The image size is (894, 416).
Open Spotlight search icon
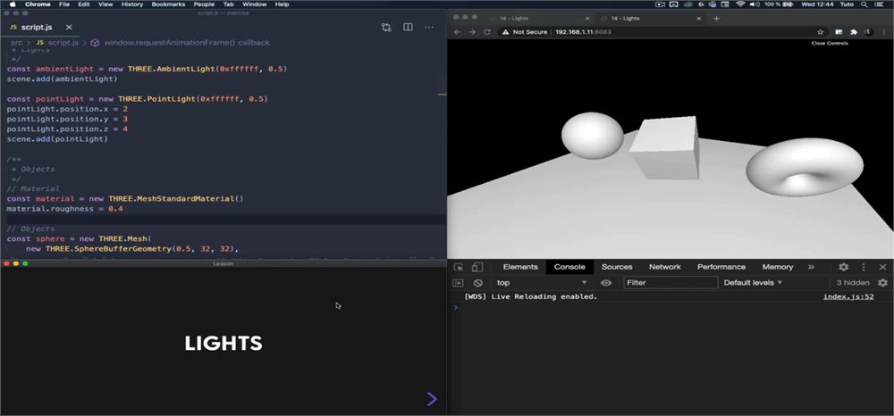864,4
